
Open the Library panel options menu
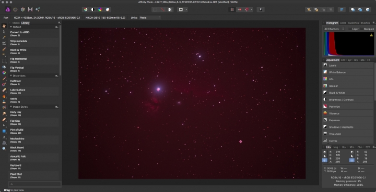60,23
